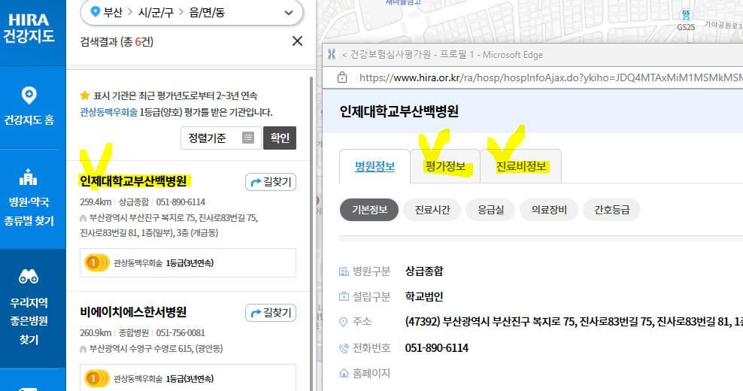Screen dimensions: 743x391
Task: Switch to the 평가정보 tab
Action: [x=445, y=166]
